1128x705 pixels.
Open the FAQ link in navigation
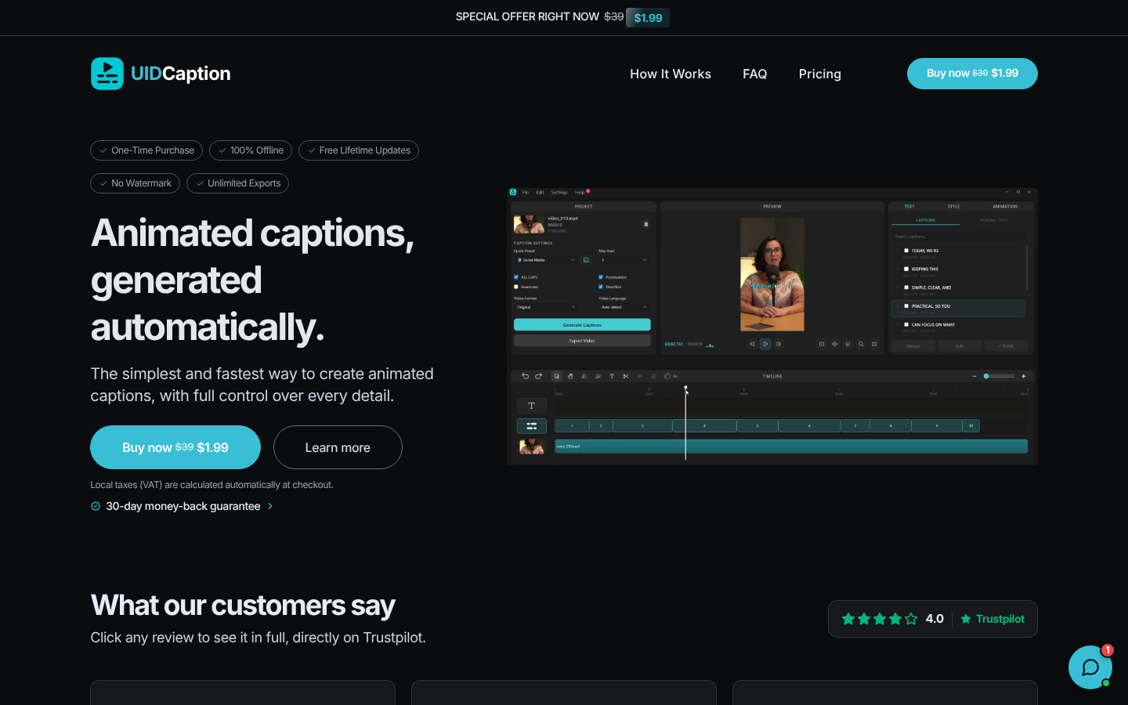click(x=755, y=74)
